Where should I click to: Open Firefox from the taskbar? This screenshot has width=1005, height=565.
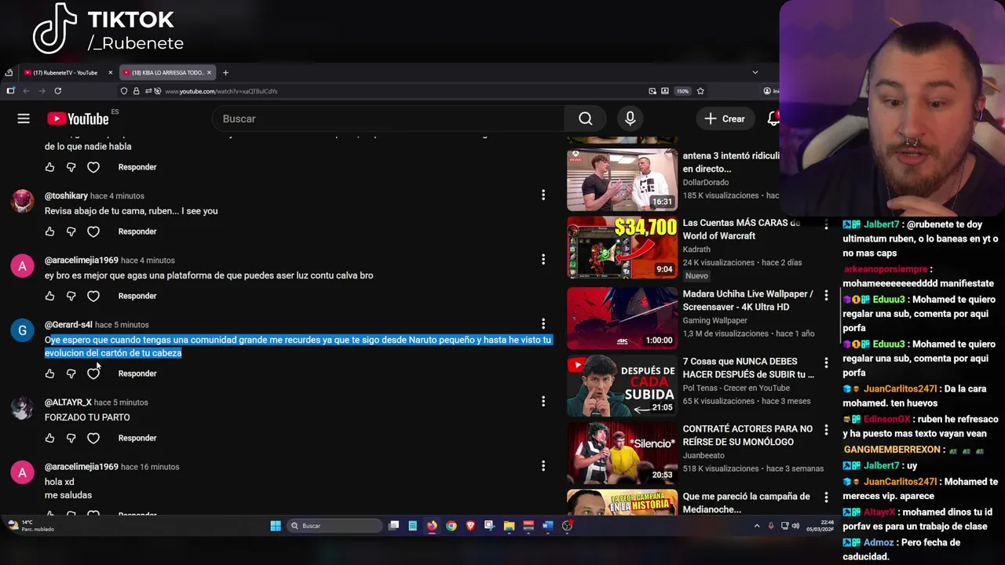[432, 526]
